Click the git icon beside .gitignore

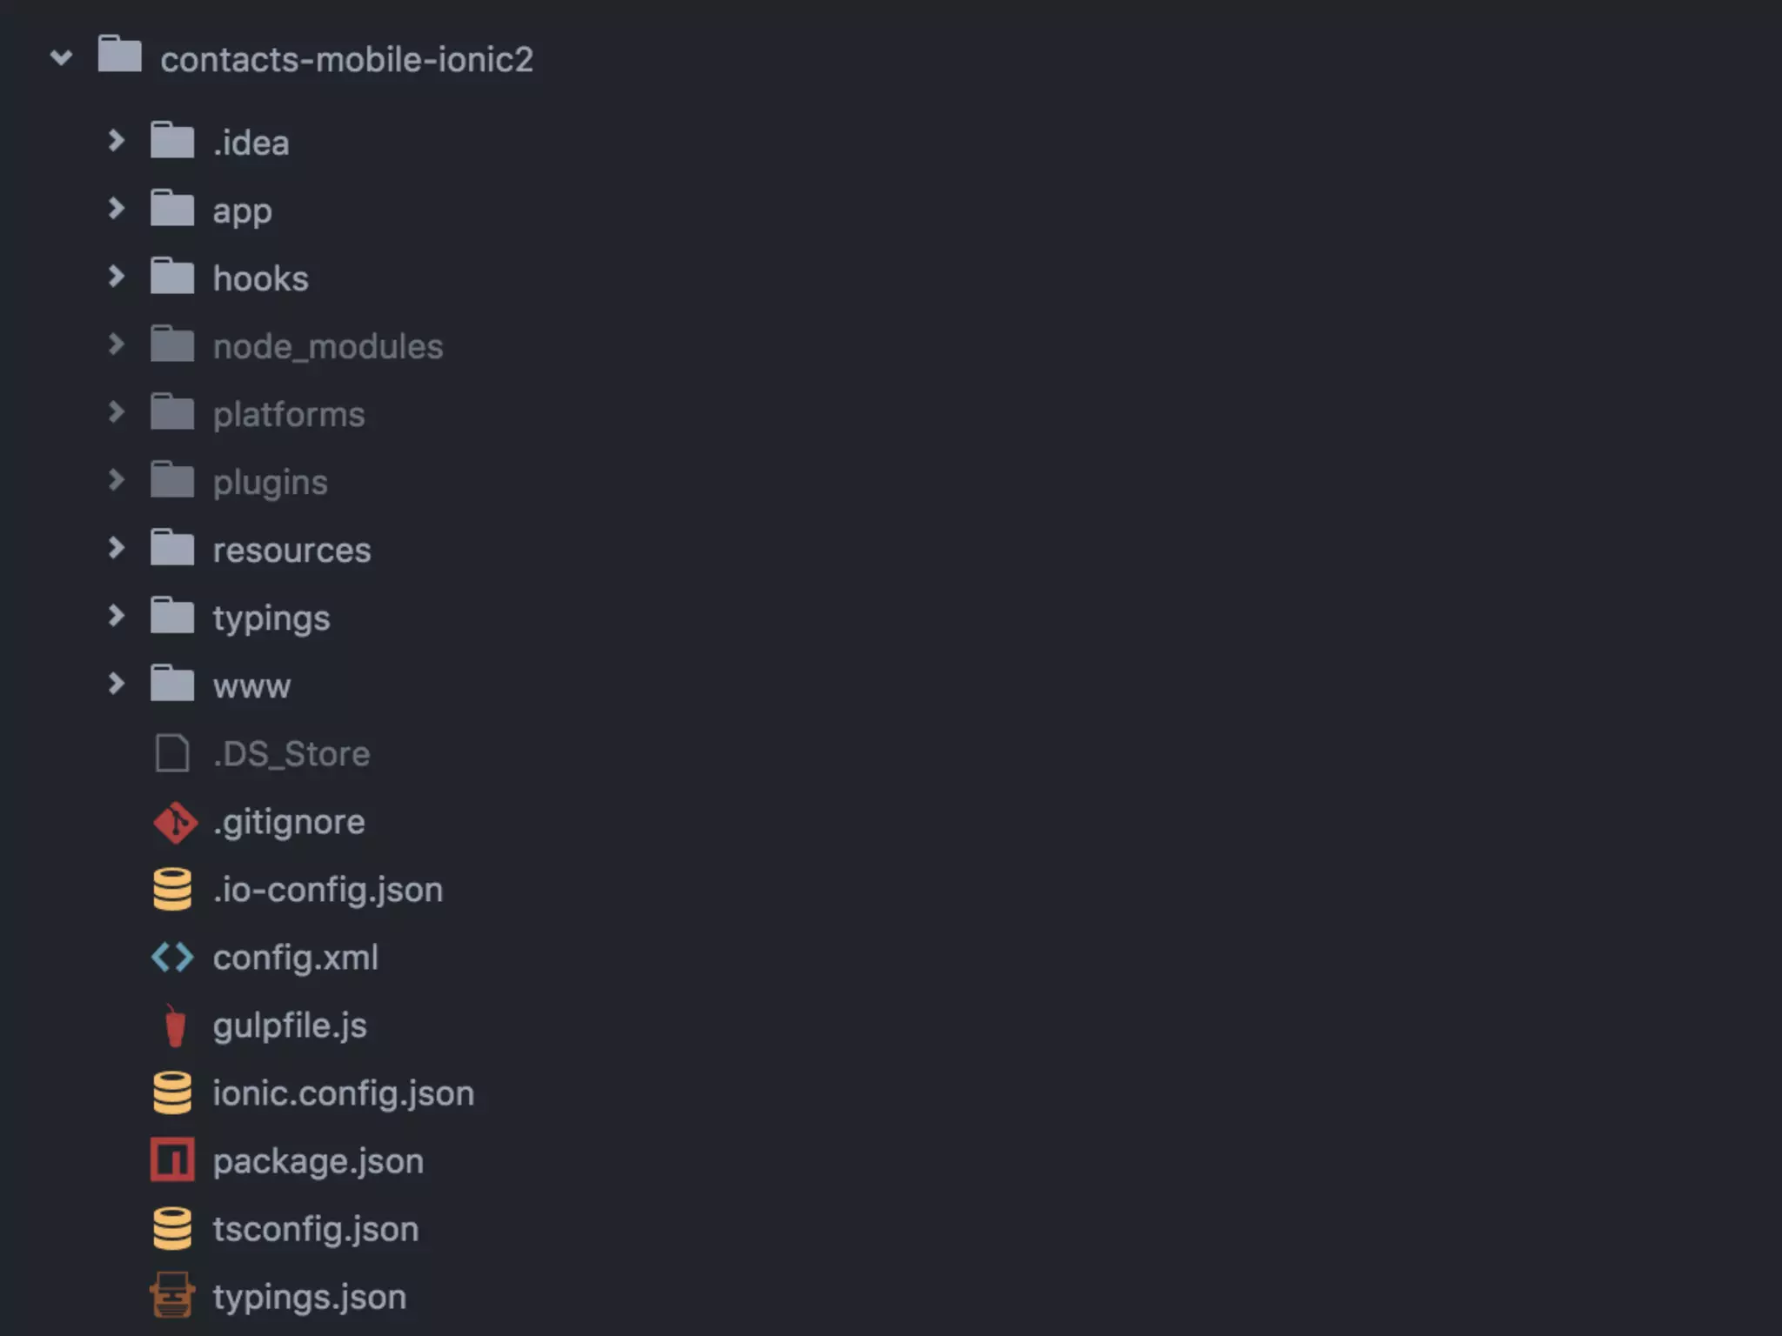click(175, 822)
